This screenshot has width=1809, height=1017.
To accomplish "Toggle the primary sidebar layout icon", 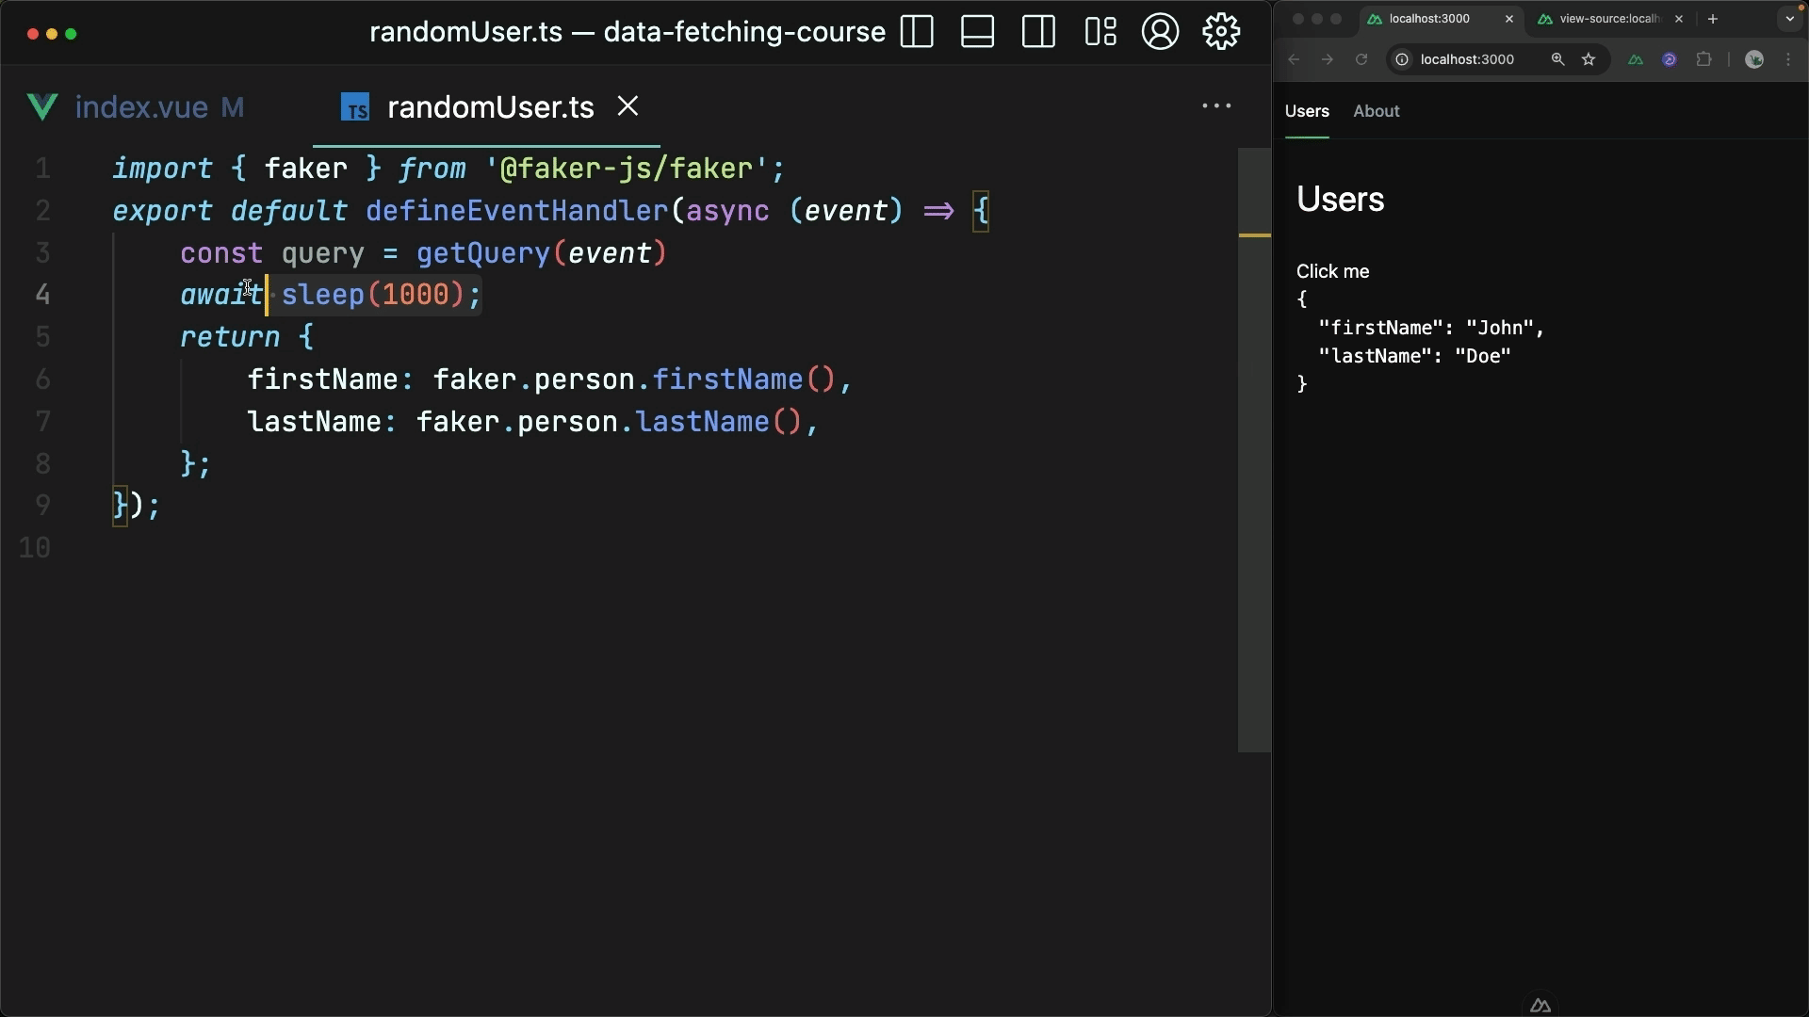I will pos(917,32).
